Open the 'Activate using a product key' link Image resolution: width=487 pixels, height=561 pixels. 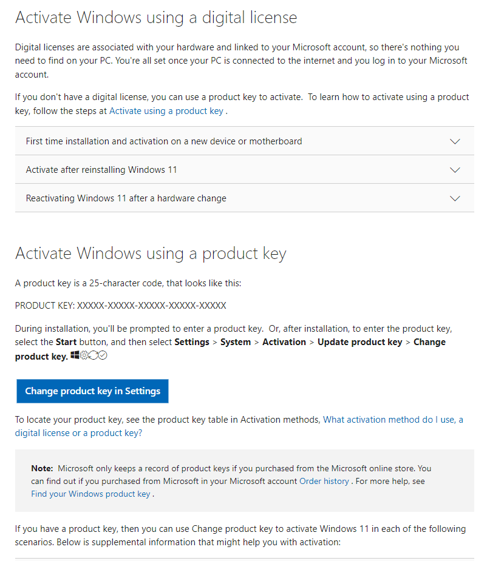(166, 111)
